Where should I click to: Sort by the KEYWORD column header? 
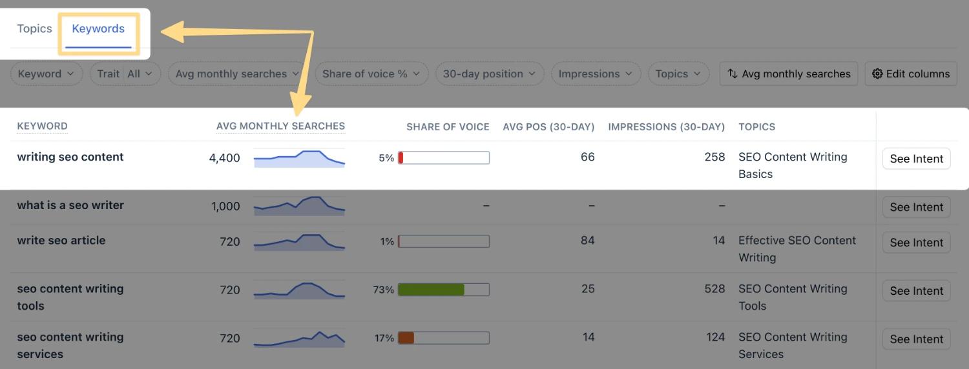click(x=42, y=126)
